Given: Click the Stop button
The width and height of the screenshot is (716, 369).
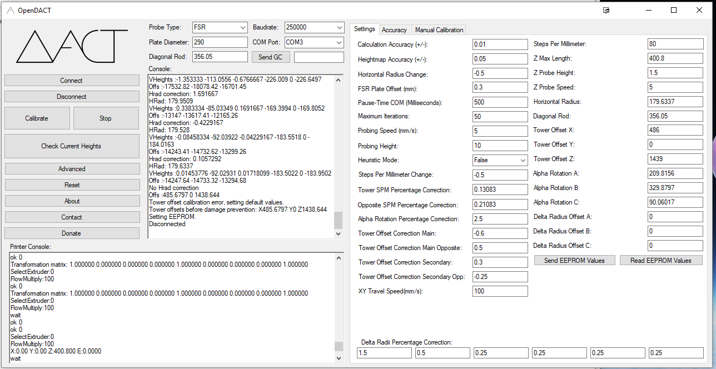Looking at the screenshot, I should click(x=106, y=118).
